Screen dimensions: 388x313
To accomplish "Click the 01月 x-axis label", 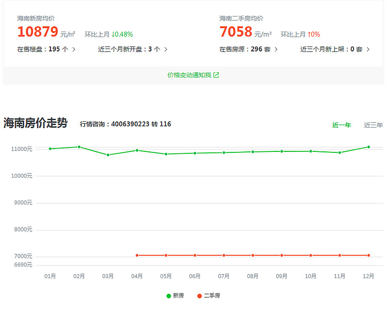I will coord(50,276).
